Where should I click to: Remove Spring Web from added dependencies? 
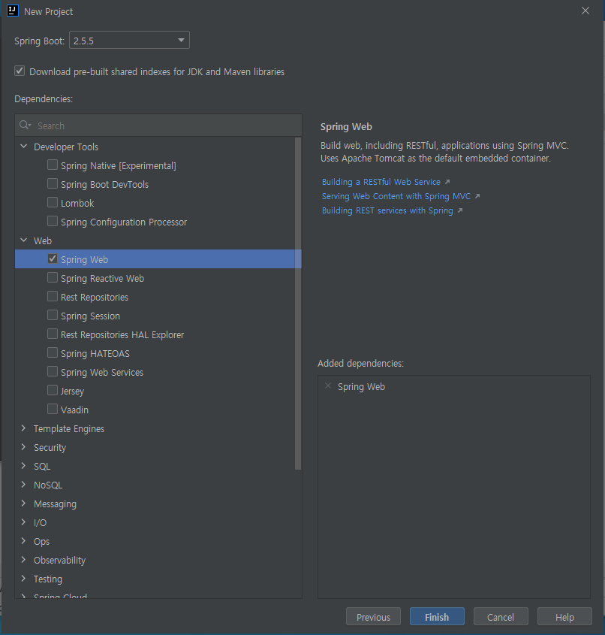328,386
